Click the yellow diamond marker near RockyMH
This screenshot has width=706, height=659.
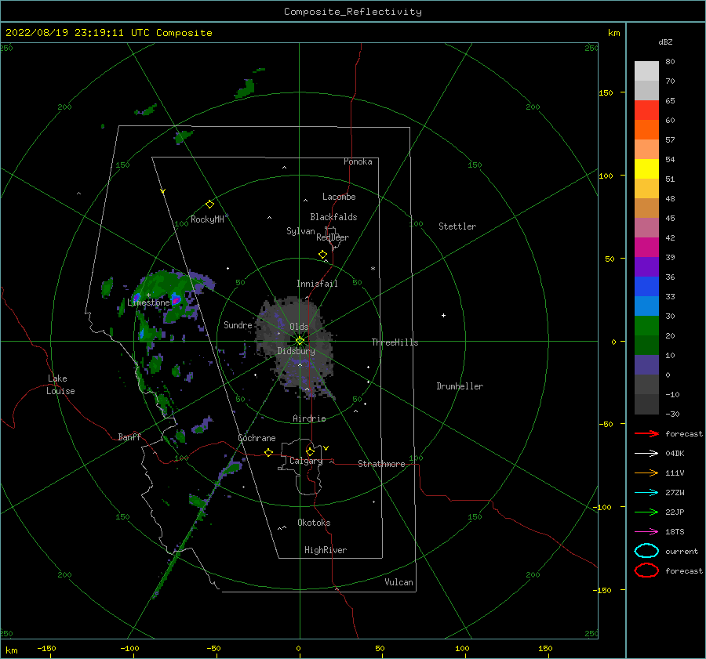[x=209, y=205]
